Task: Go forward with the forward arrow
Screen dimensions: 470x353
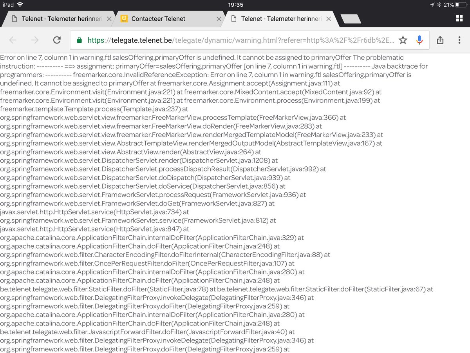Action: click(x=35, y=40)
